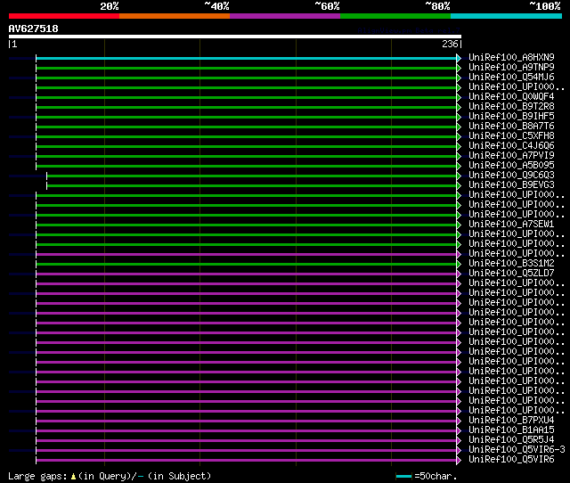This screenshot has height=483, width=570.
Task: Click the arrowhead ending the UniRef100_B9EVG3 bar
Action: pyautogui.click(x=459, y=186)
